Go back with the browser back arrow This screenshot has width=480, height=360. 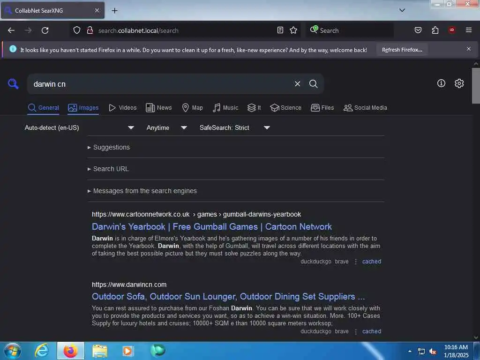(x=11, y=30)
